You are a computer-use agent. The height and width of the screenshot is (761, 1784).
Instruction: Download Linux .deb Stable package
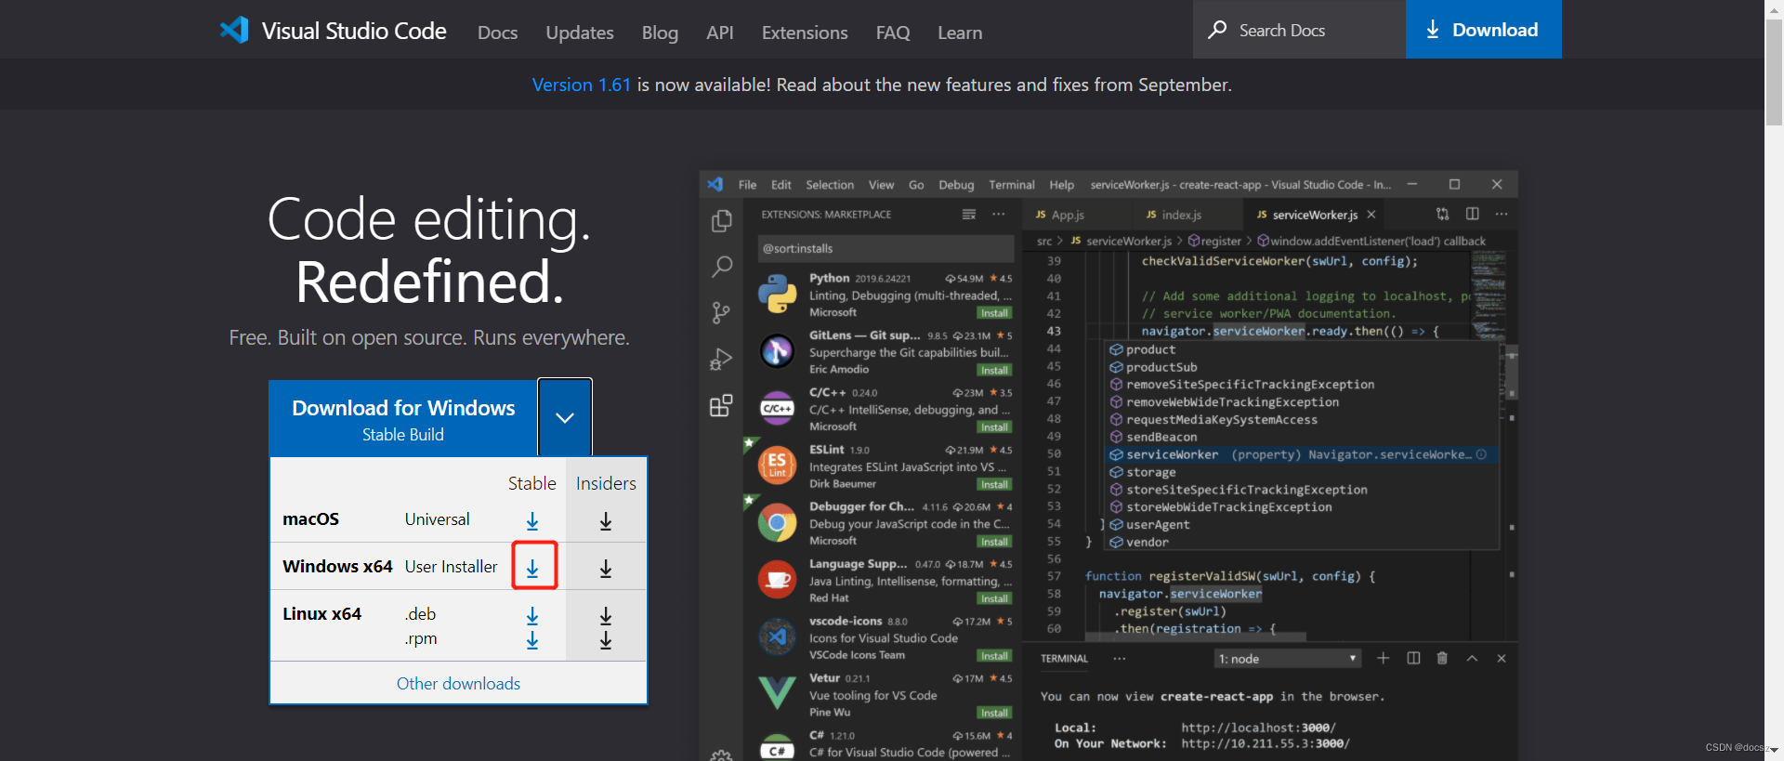(x=532, y=615)
